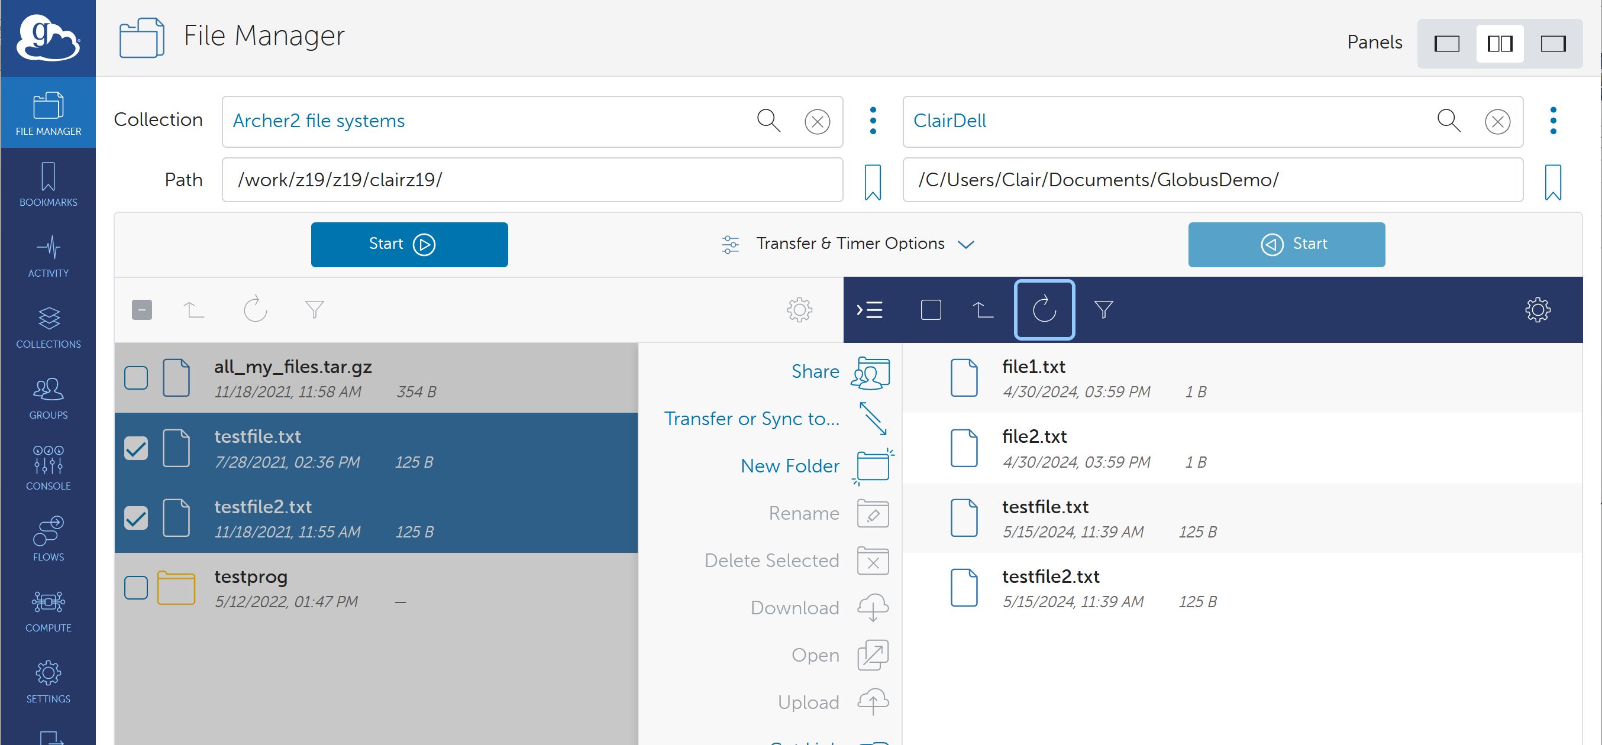
Task: Open the testprog folder
Action: pos(251,576)
